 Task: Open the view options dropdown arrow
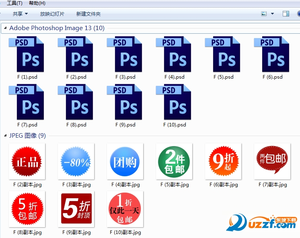[272, 14]
